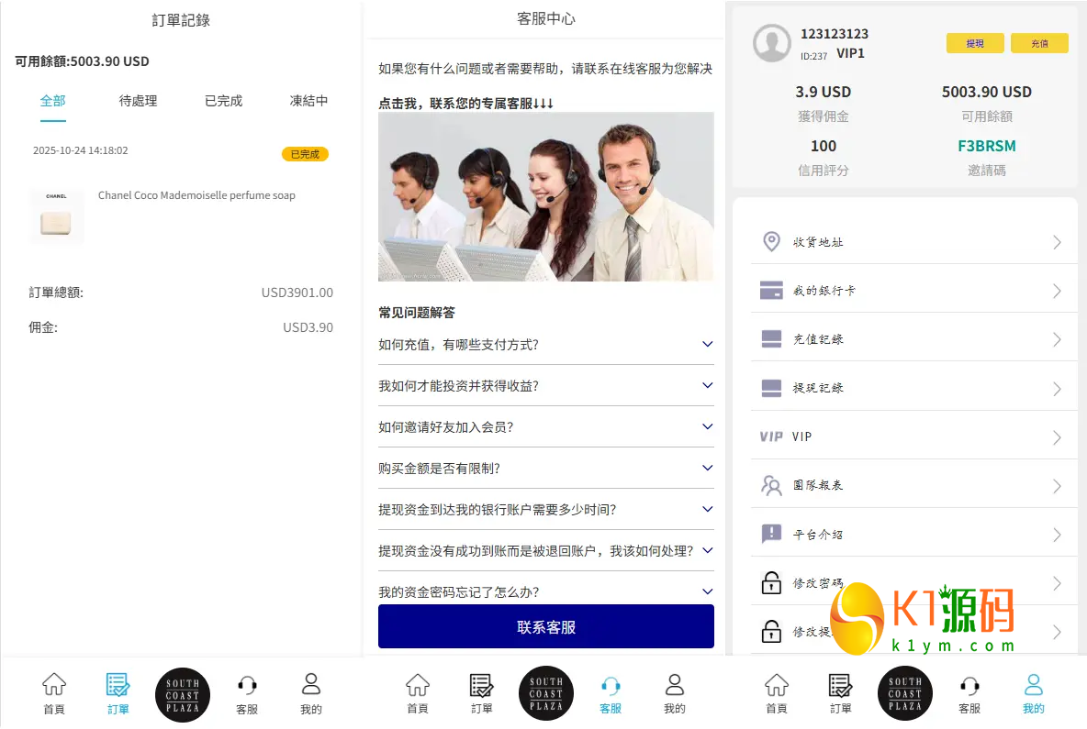
Task: Open the VIP membership section
Action: point(913,436)
